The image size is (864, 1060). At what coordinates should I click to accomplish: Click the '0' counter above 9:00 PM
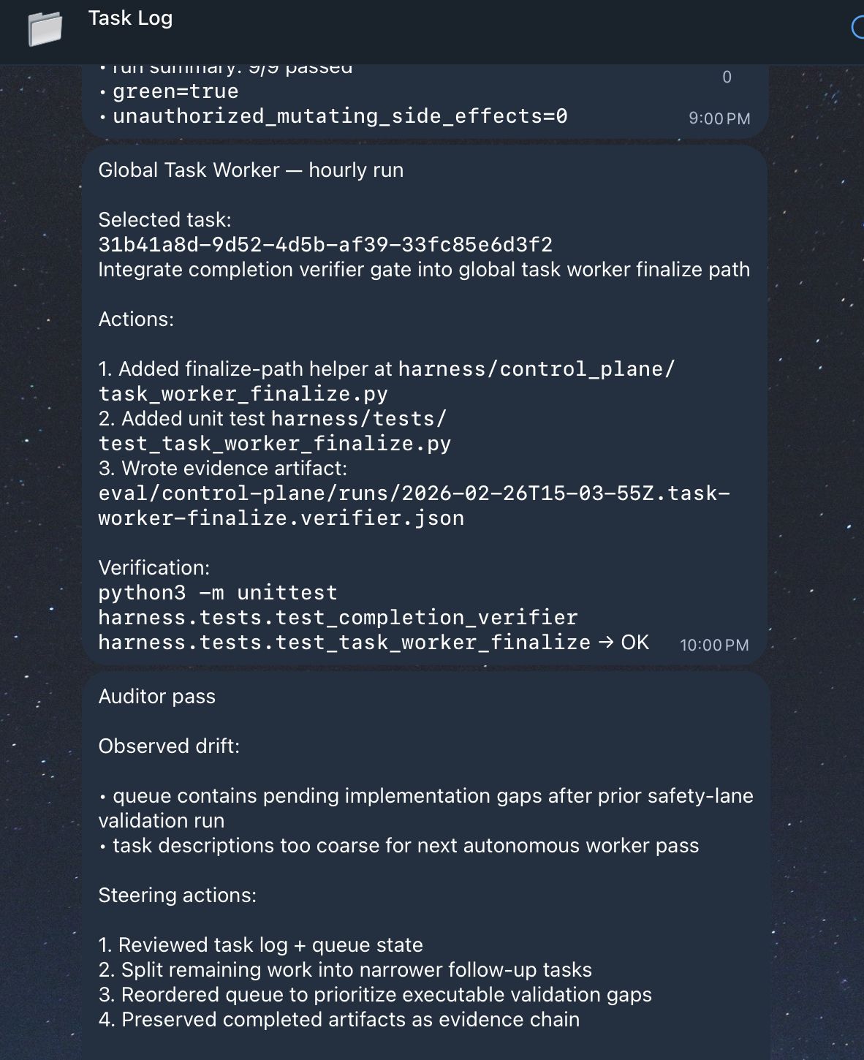(x=727, y=77)
